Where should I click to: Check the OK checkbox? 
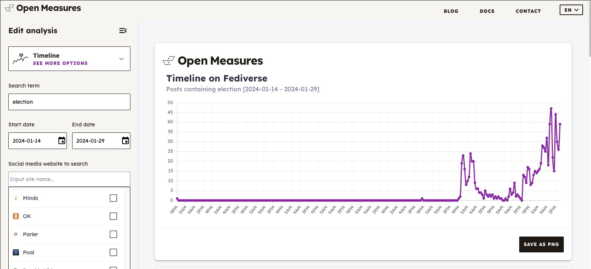[113, 216]
